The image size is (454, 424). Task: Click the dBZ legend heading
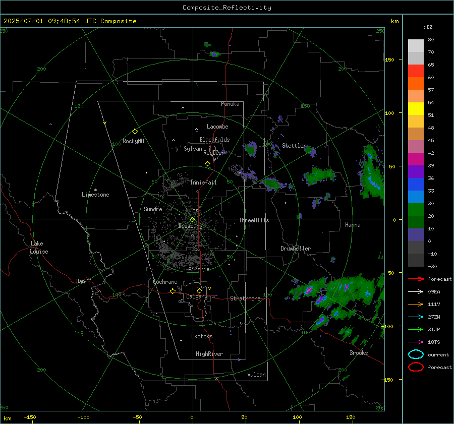coord(428,27)
